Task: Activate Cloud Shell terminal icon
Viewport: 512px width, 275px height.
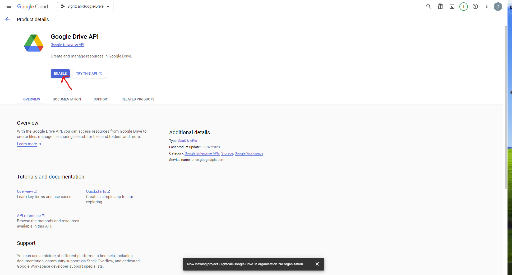Action: [452, 6]
